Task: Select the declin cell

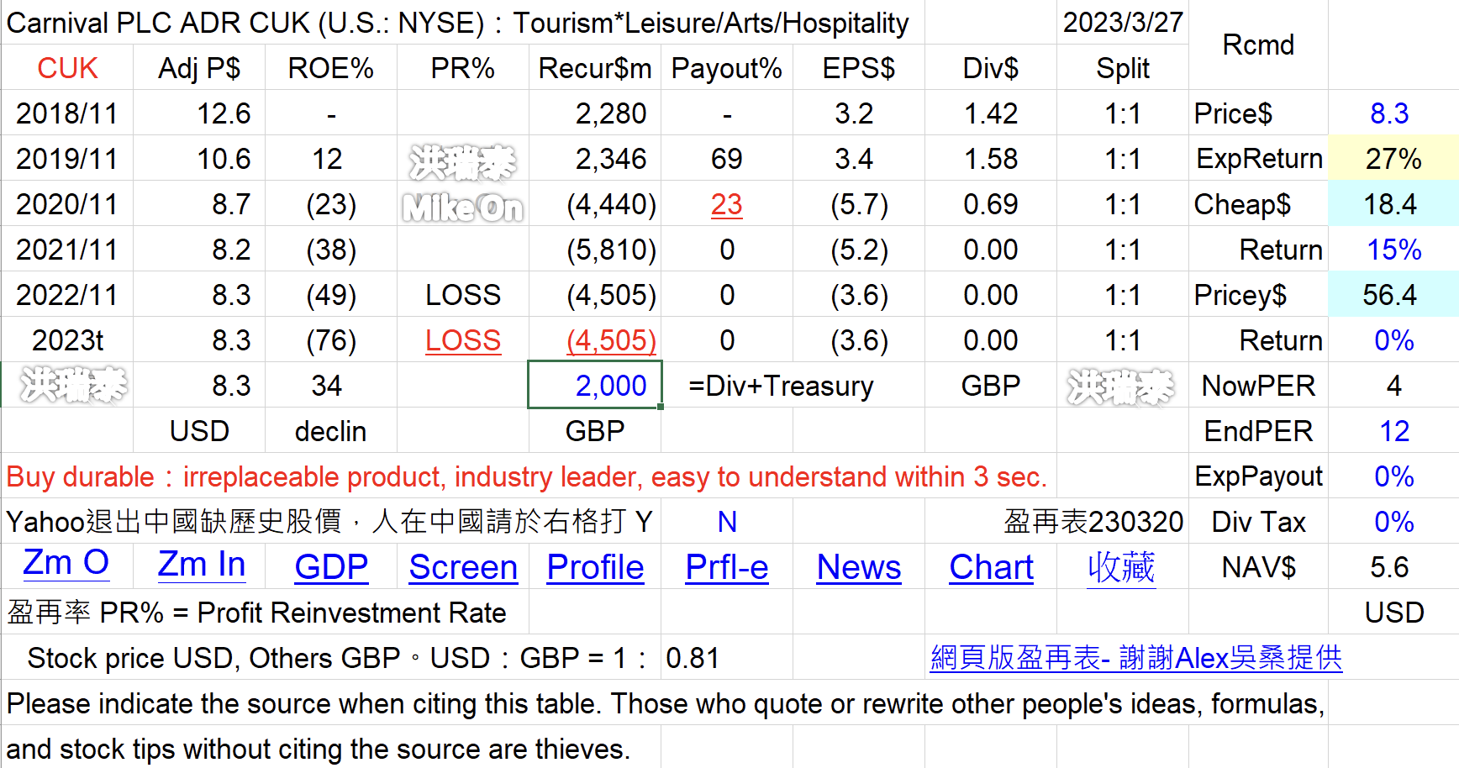Action: click(331, 431)
